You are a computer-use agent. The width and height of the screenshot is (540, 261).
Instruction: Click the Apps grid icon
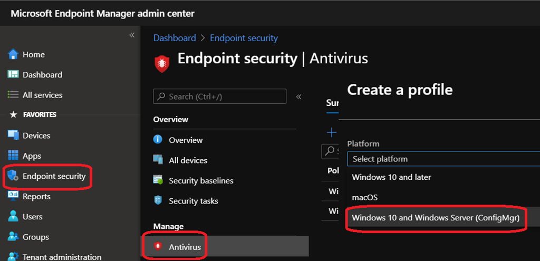(x=13, y=156)
